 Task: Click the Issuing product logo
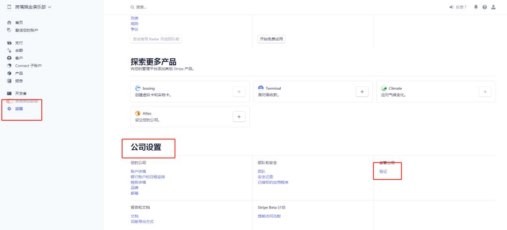pyautogui.click(x=138, y=88)
